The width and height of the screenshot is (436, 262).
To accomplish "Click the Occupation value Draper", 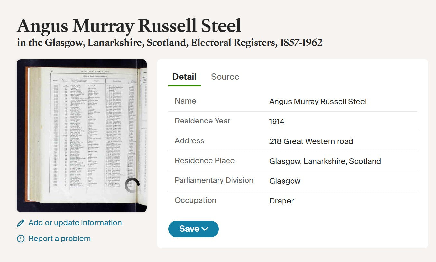I will point(282,201).
